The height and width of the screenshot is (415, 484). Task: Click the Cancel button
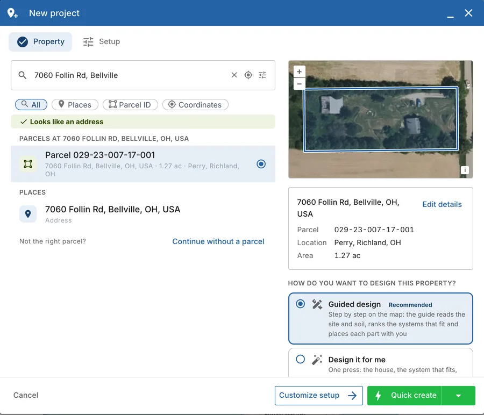tap(26, 395)
